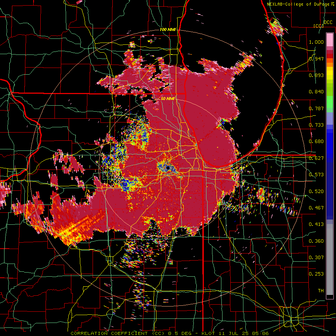Viewport: 336px width, 336px height.
Task: Click CORRELATION COEFFICIENT (CC) in footer
Action: click(118, 333)
